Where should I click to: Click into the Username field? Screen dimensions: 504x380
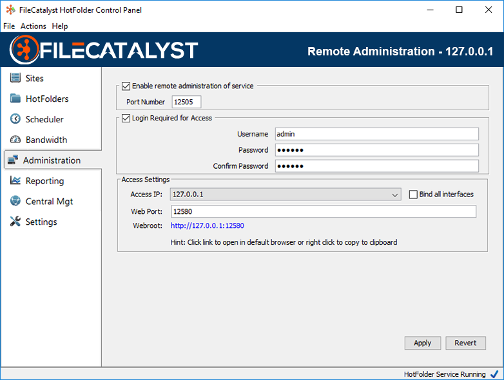point(376,134)
